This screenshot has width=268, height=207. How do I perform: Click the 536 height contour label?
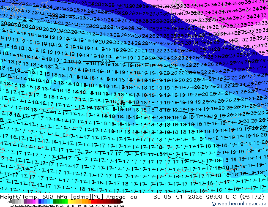point(121,105)
